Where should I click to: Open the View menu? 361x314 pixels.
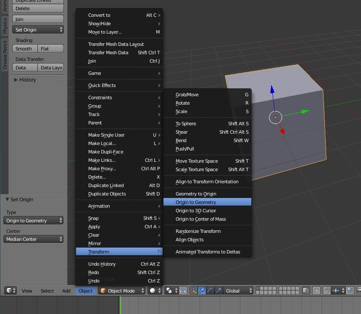(27, 291)
